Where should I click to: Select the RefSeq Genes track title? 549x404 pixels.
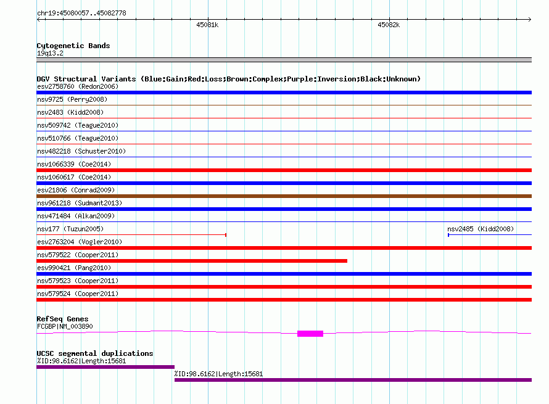click(62, 319)
